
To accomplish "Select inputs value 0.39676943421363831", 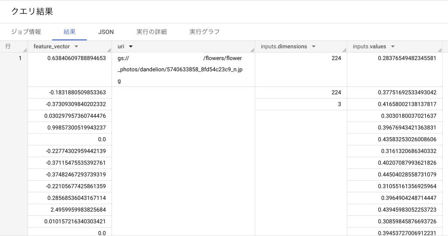I will (x=395, y=128).
